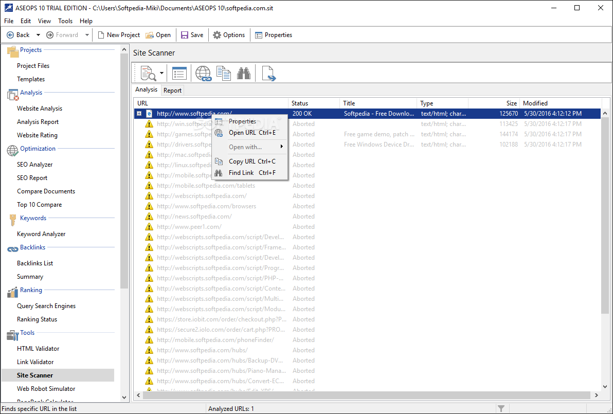
Task: Click the page icon beside www.softpedia.com root
Action: click(149, 113)
